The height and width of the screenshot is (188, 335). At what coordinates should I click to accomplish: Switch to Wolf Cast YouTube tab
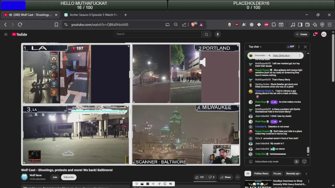pyautogui.click(x=30, y=15)
